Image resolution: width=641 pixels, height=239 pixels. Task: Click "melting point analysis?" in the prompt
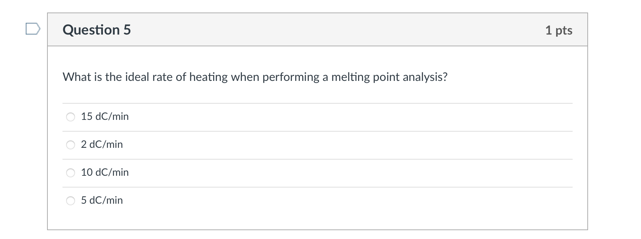click(389, 77)
